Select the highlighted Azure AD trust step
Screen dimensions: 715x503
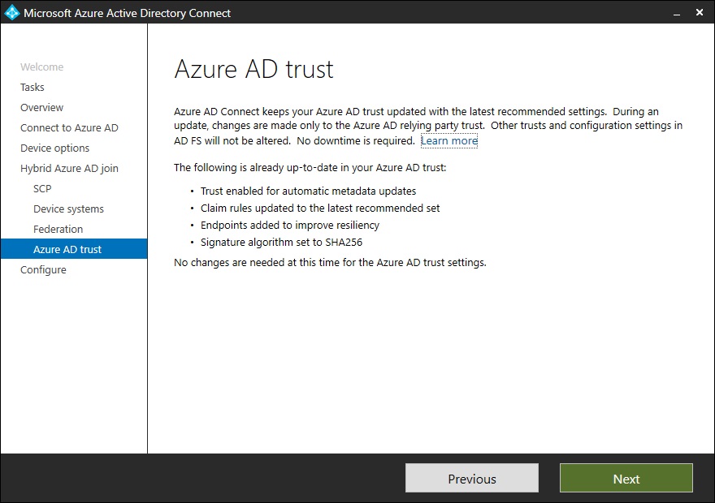point(74,249)
